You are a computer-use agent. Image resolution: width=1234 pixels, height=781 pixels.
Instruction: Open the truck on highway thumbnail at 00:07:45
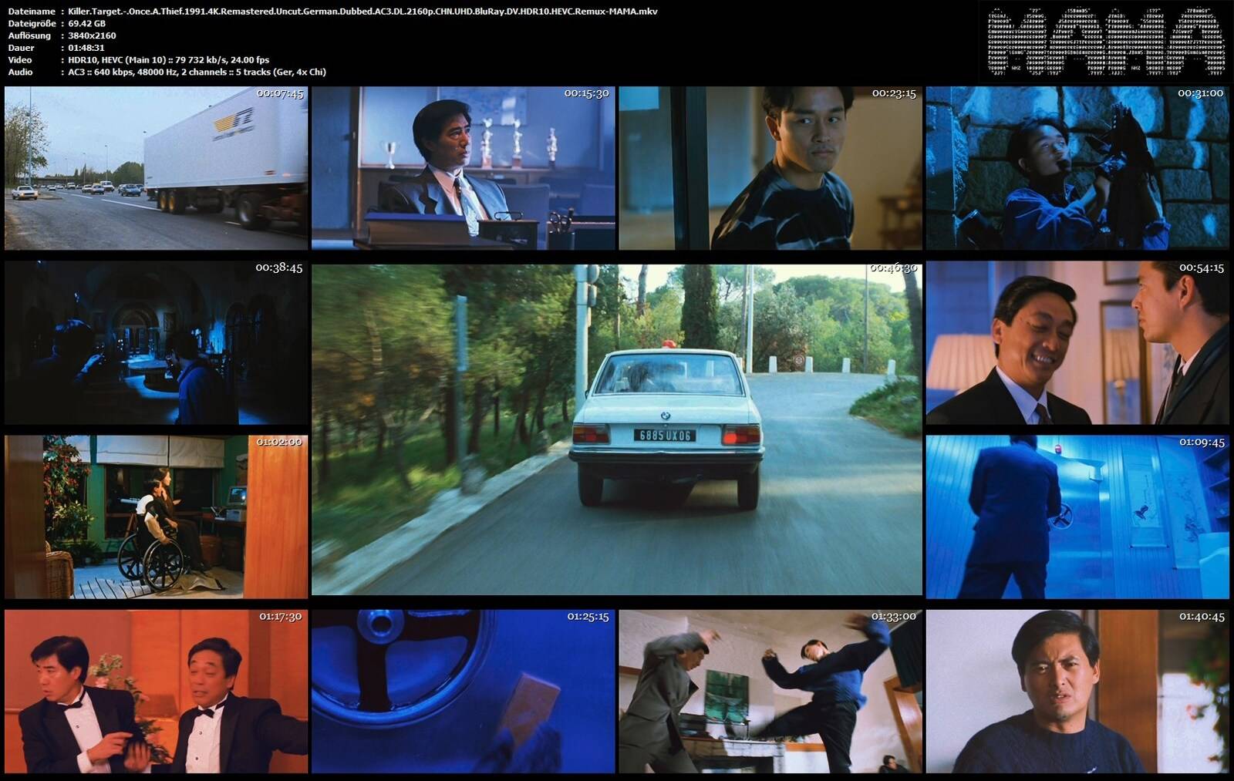pos(157,168)
